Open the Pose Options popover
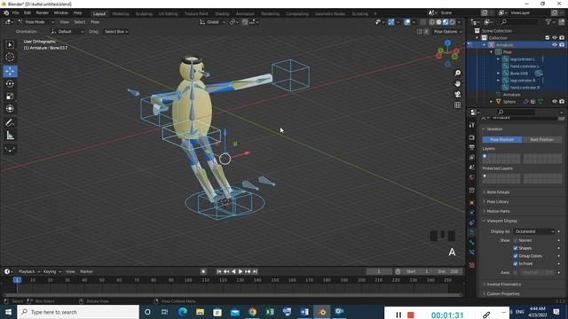The image size is (568, 319). coord(447,32)
